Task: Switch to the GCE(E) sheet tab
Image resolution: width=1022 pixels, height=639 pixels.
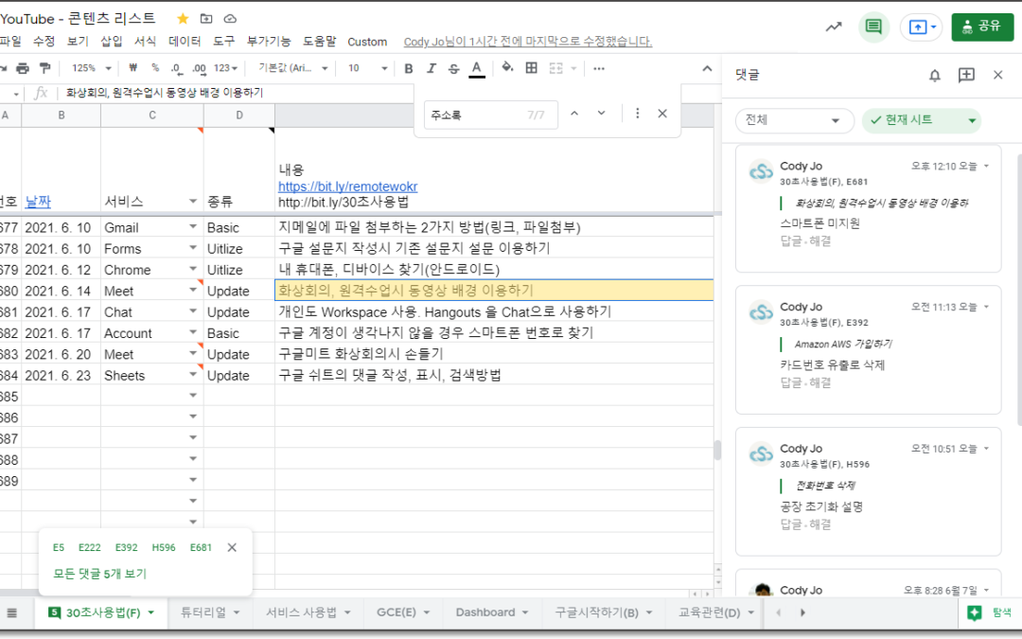Action: pos(403,612)
